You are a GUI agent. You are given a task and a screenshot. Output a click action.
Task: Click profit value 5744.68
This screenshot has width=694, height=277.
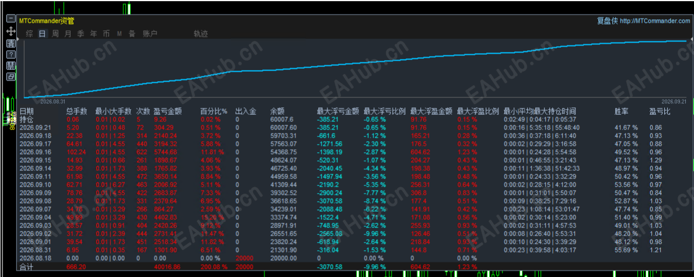click(165, 152)
